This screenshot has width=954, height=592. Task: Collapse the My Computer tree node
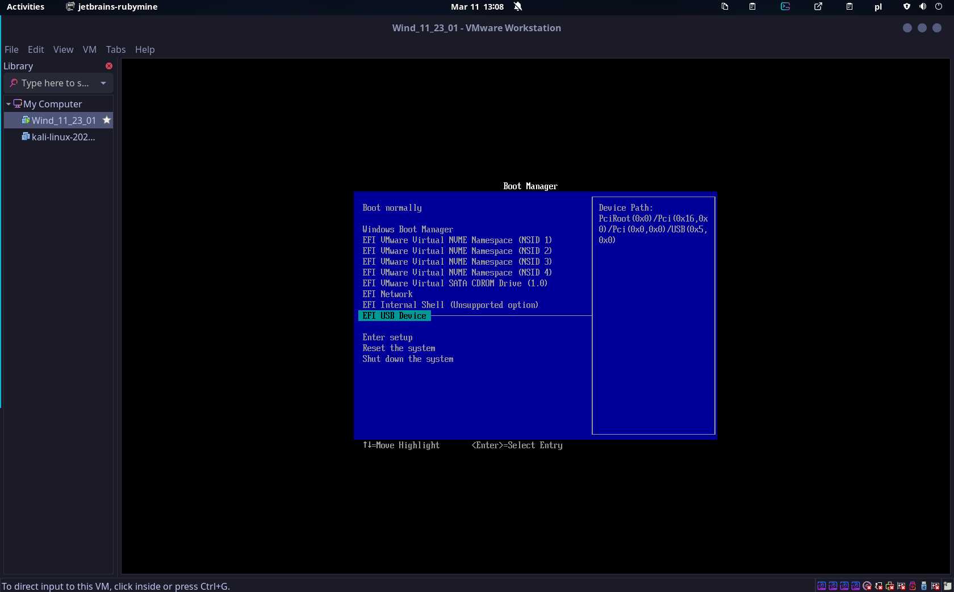click(x=9, y=104)
